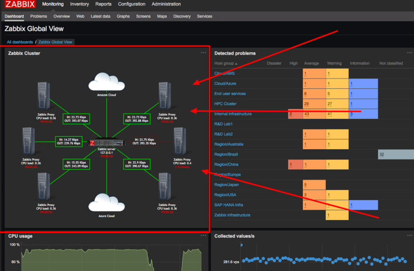Open the SAP HANA Infra host group
This screenshot has width=414, height=271.
click(x=228, y=205)
